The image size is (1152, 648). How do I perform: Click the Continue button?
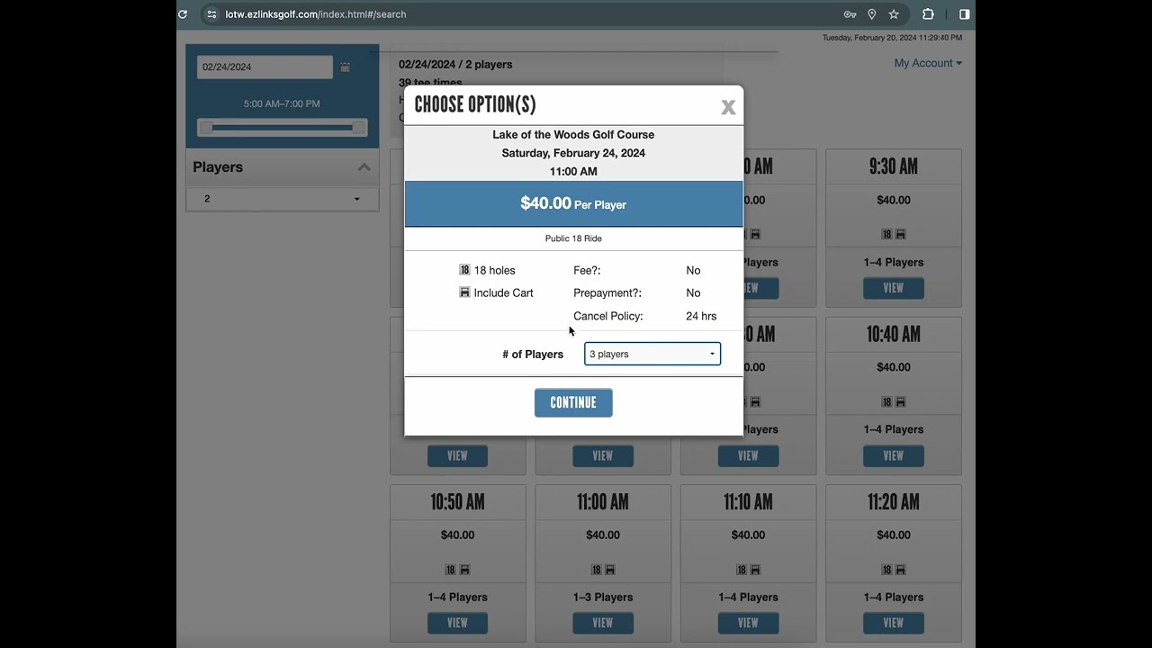[573, 403]
